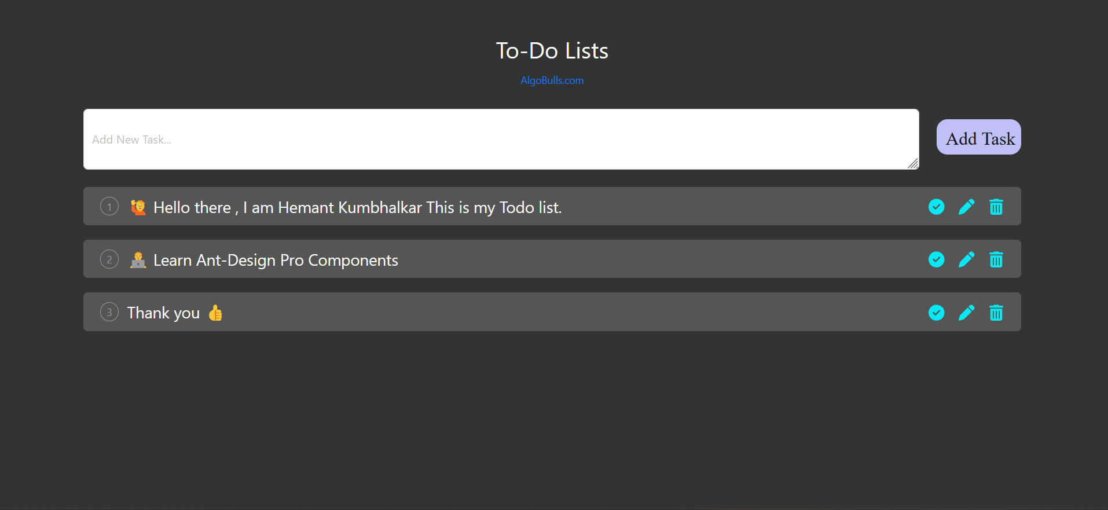
Task: Open the AlgoBulls.com link
Action: pyautogui.click(x=552, y=80)
